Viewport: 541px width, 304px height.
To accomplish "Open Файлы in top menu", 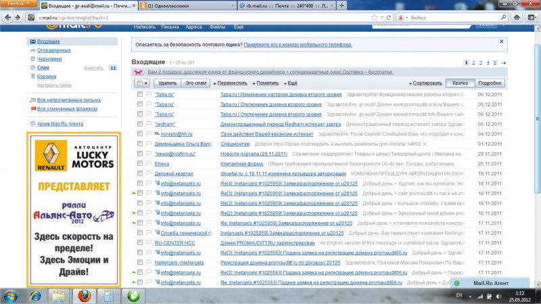I will click(x=217, y=26).
